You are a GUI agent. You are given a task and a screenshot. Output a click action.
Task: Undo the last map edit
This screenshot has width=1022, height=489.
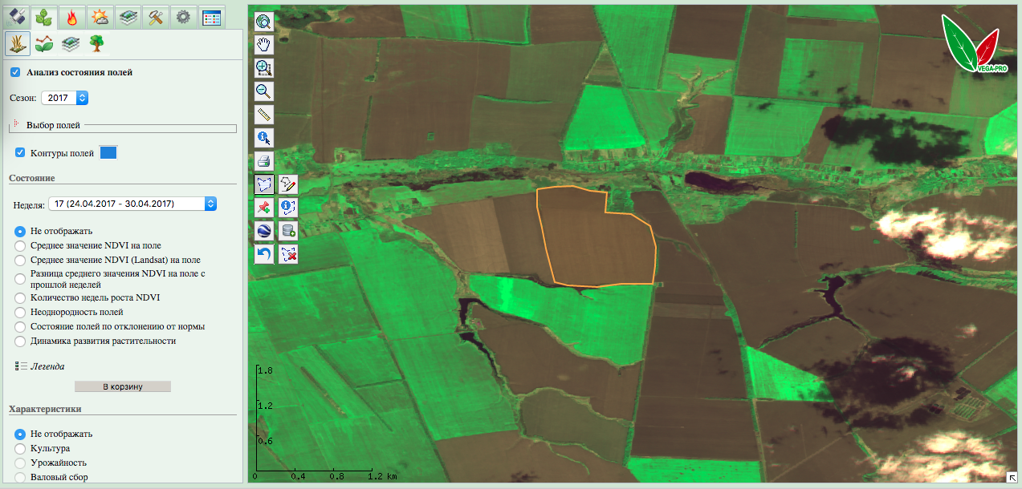[x=263, y=253]
